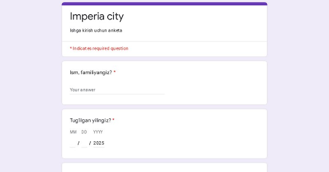Select the year field showing 2025
The height and width of the screenshot is (172, 329).
pos(99,143)
